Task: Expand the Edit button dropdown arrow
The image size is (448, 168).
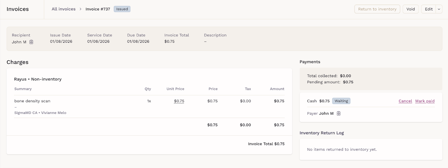Action: 439,9
